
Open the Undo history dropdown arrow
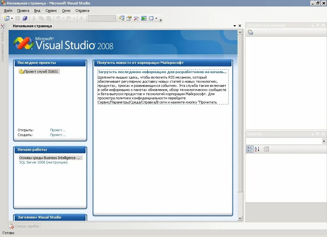(x=63, y=18)
